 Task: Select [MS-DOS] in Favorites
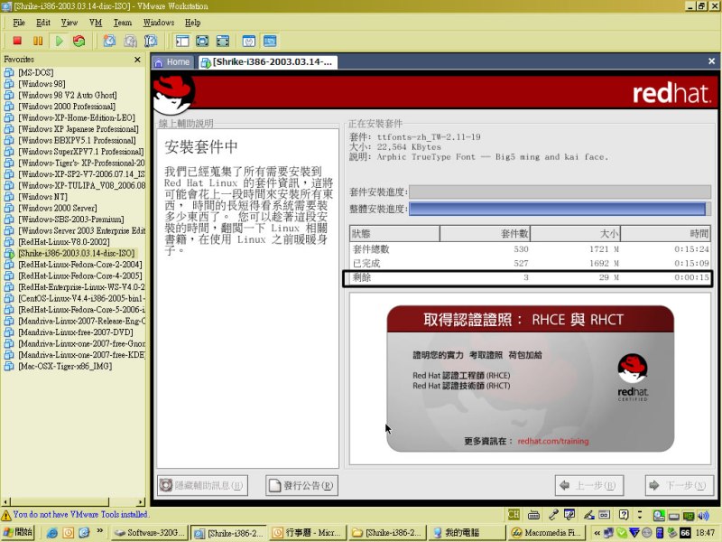tap(36, 72)
